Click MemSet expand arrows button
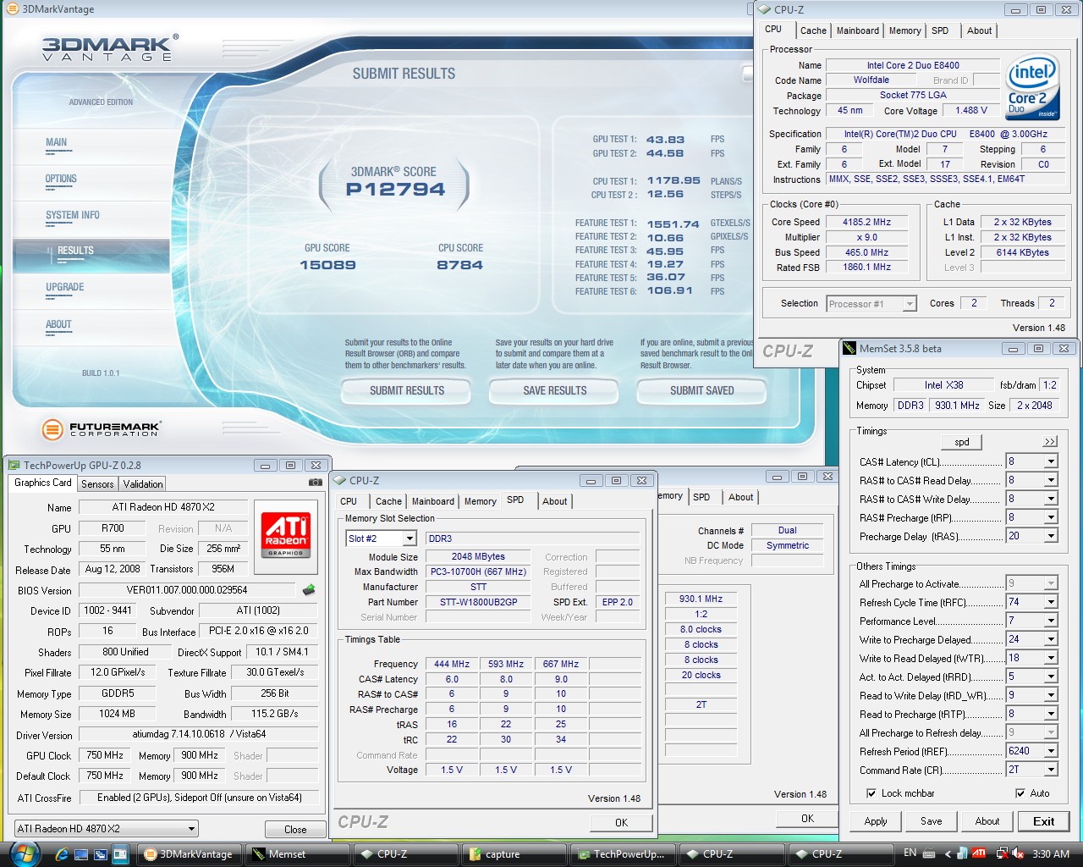 [x=1050, y=442]
